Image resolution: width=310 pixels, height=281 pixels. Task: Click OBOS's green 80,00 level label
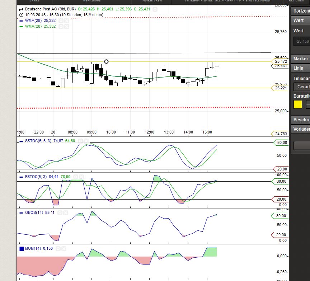coord(280,216)
